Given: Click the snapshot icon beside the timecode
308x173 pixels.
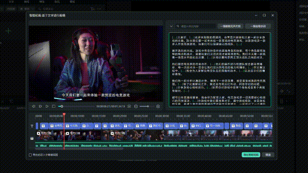Looking at the screenshot, I should click(129, 106).
